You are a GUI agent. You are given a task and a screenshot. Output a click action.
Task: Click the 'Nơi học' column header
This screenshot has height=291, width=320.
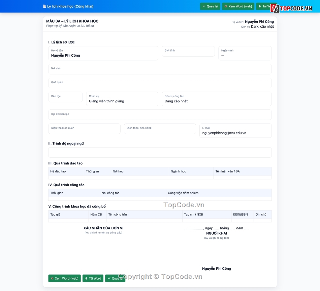tap(140, 171)
